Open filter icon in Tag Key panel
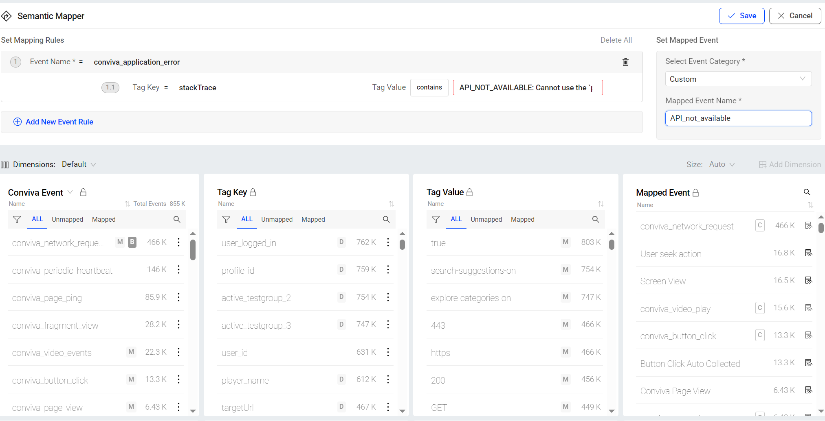This screenshot has height=421, width=825. 226,219
